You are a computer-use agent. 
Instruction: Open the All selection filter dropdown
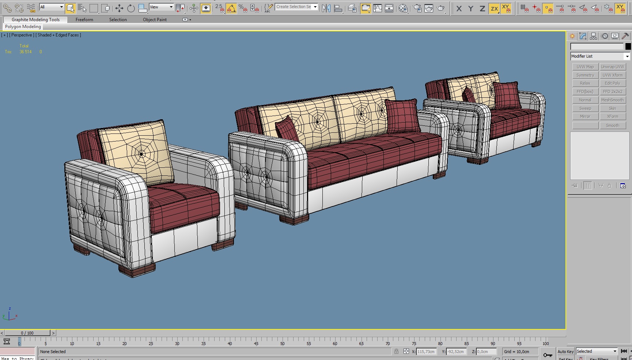pos(52,7)
